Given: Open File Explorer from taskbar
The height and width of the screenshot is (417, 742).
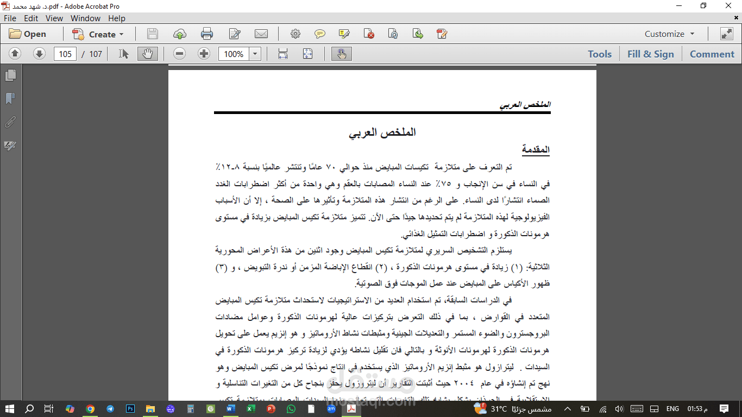Looking at the screenshot, I should [150, 409].
